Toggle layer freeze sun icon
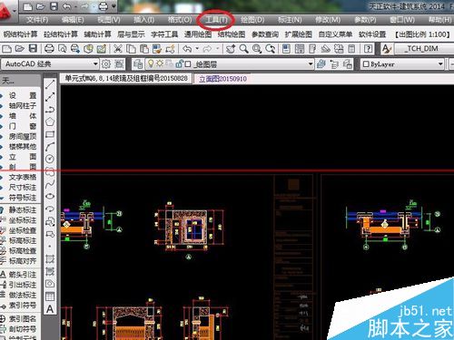Screen dimensions: 454x340 point(160,63)
